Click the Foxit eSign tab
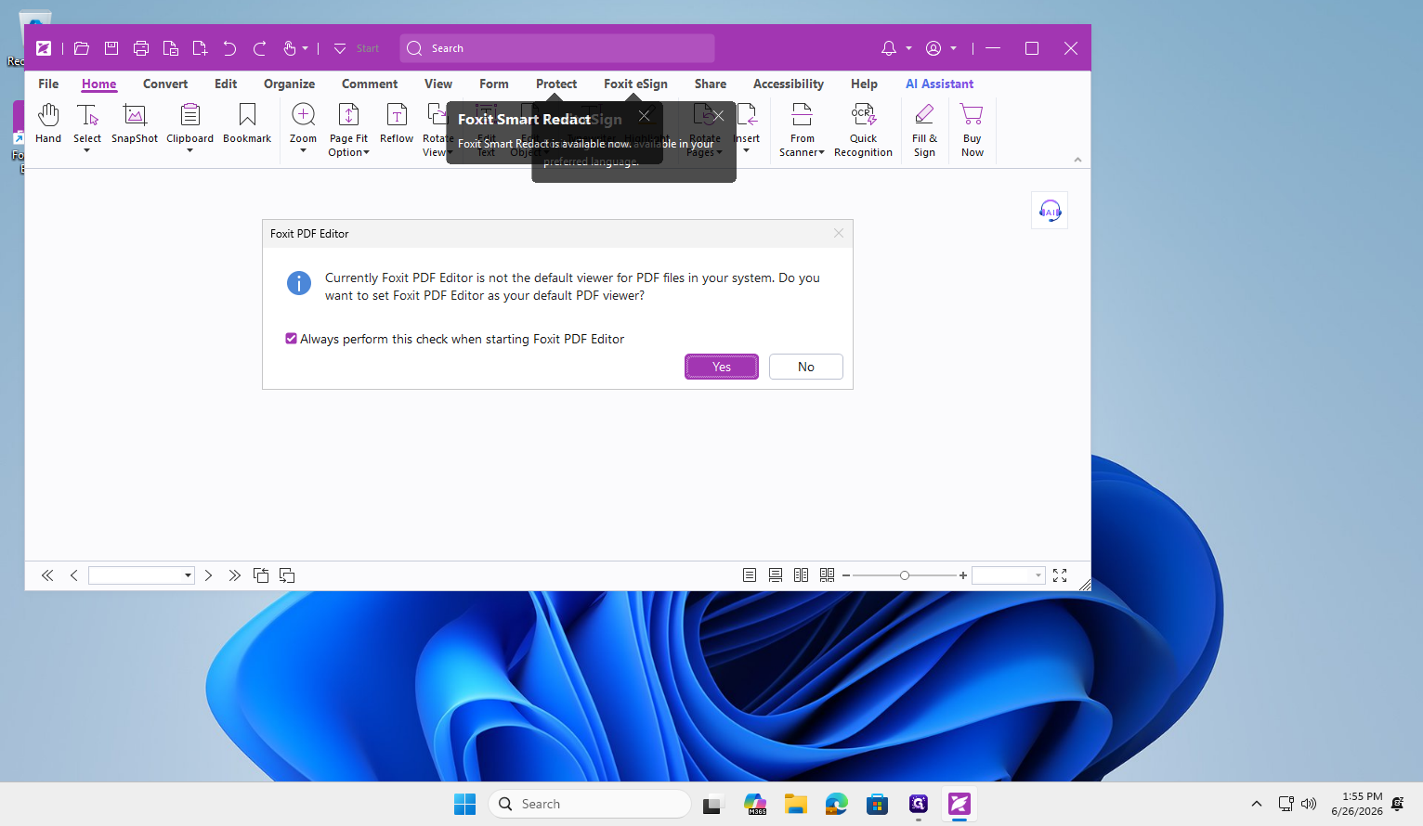The width and height of the screenshot is (1423, 826). pos(635,84)
